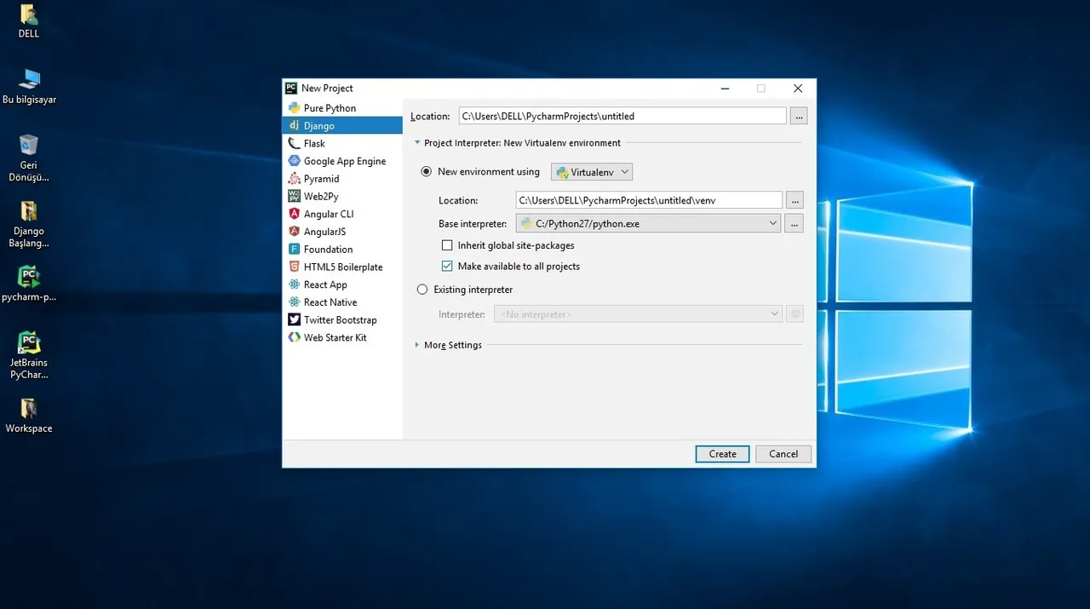This screenshot has width=1090, height=609.
Task: Select the Django Başlangıç desktop folder
Action: (x=29, y=210)
